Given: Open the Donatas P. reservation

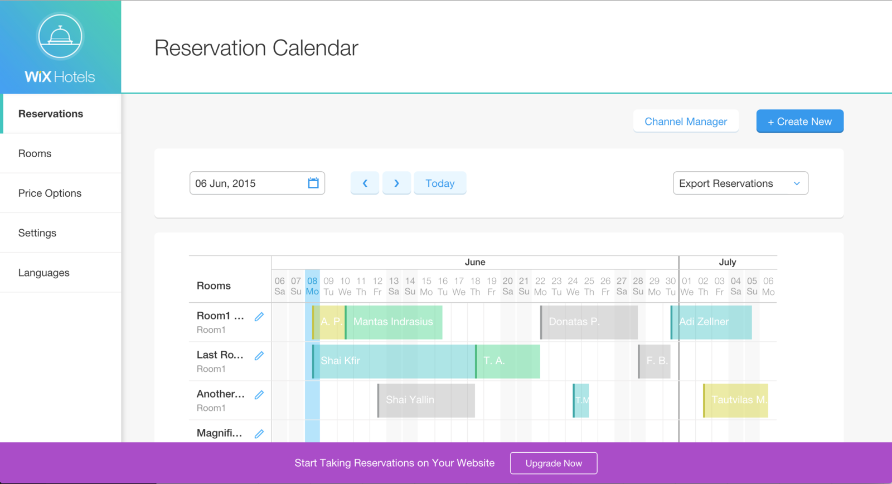Looking at the screenshot, I should (x=589, y=322).
